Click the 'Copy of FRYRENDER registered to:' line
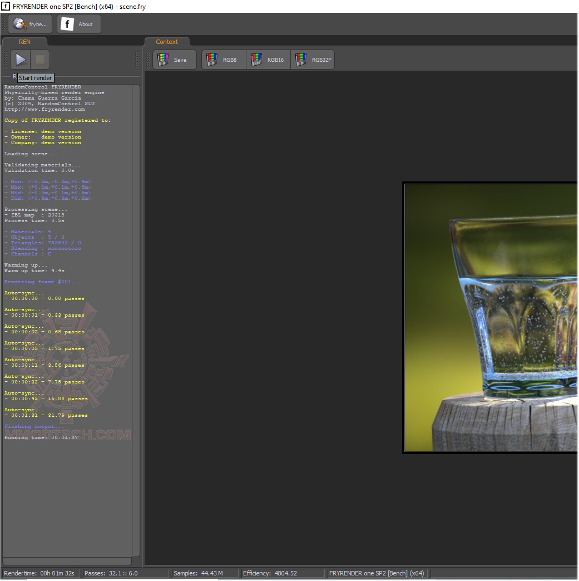This screenshot has height=581, width=579. click(57, 120)
